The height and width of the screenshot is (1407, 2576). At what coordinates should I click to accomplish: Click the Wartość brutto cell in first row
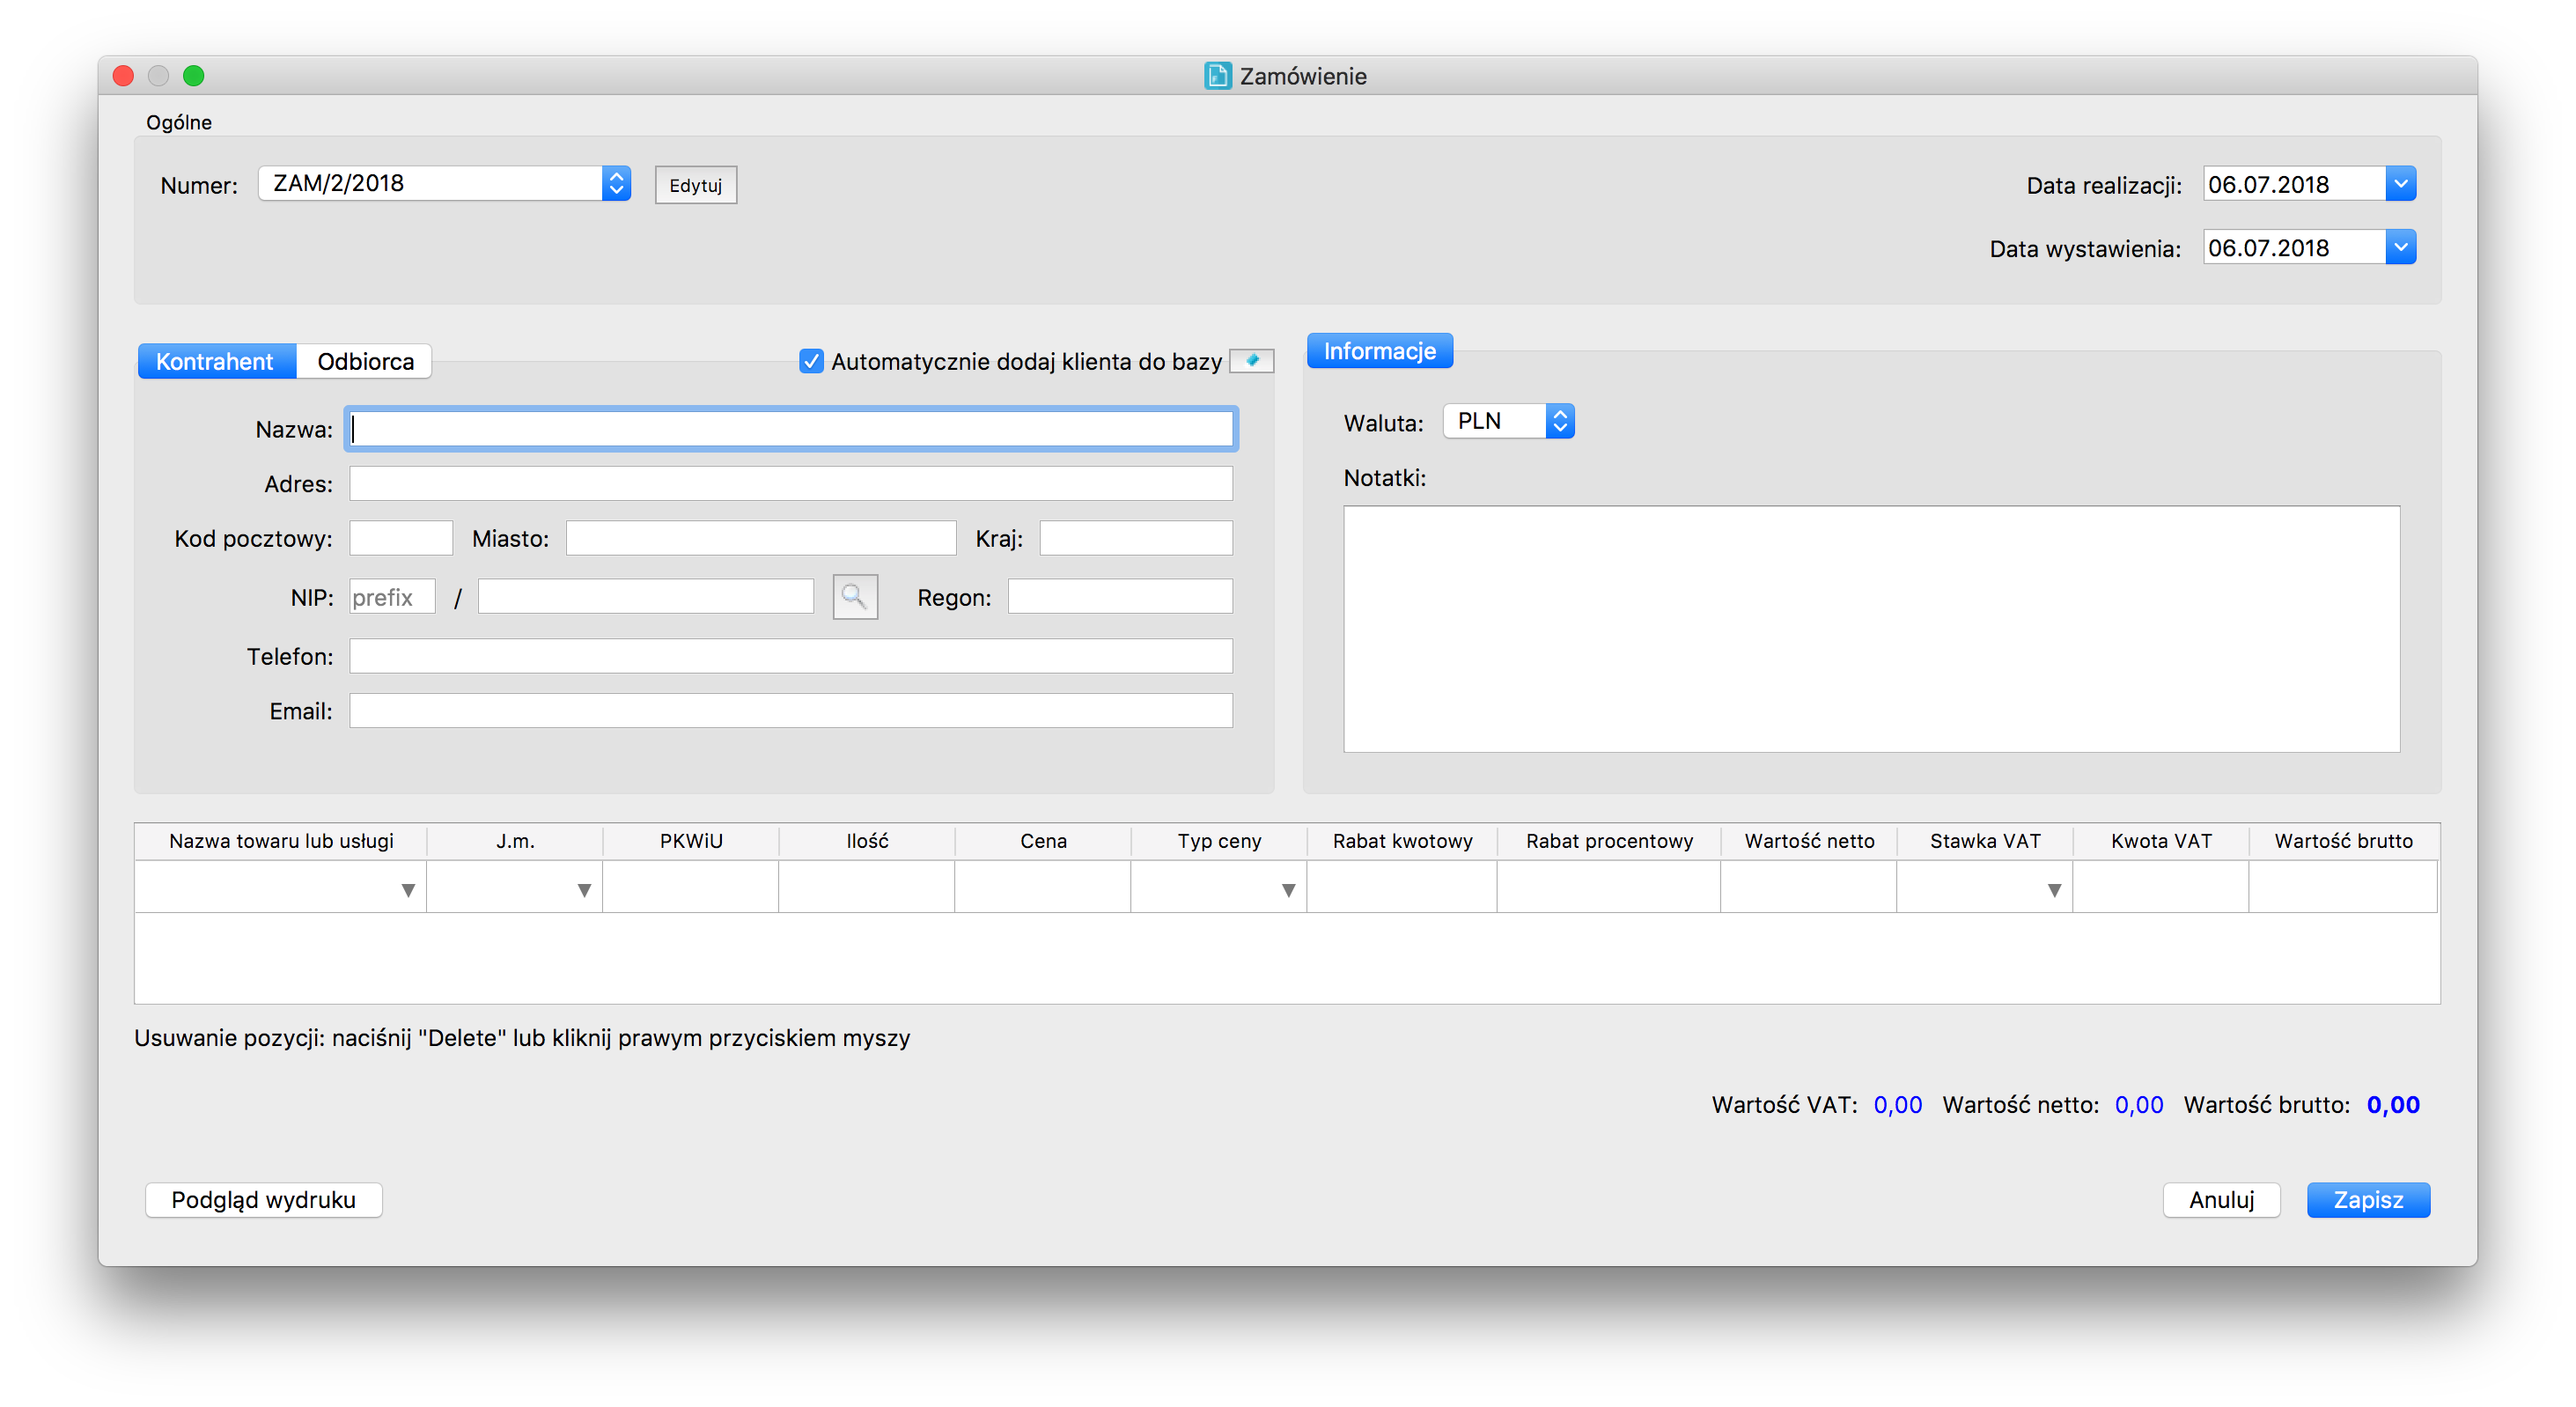pos(2343,887)
